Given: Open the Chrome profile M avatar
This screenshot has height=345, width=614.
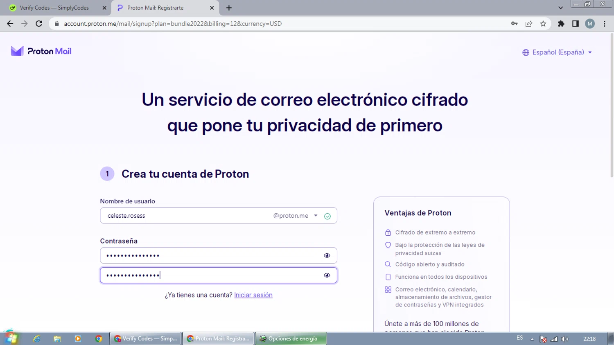Looking at the screenshot, I should click(590, 24).
